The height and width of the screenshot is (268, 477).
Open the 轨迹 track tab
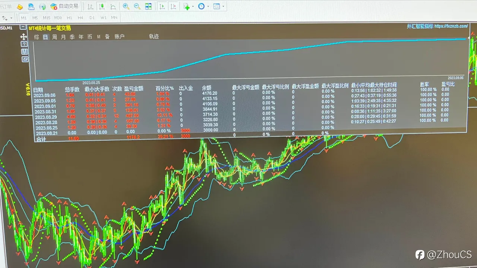coord(154,36)
